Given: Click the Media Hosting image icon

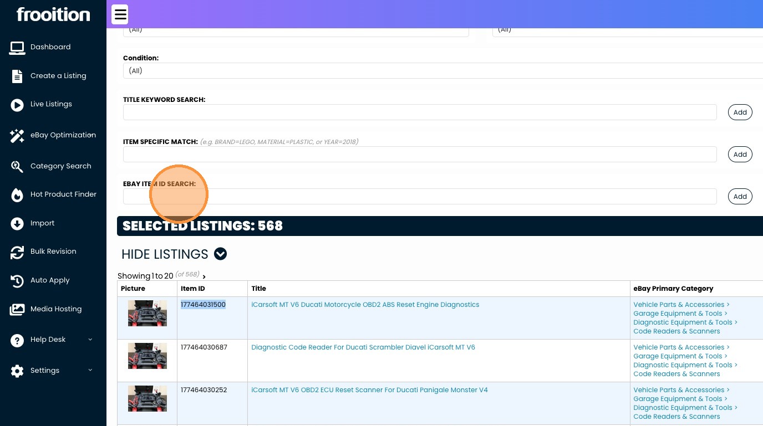Looking at the screenshot, I should pyautogui.click(x=17, y=310).
